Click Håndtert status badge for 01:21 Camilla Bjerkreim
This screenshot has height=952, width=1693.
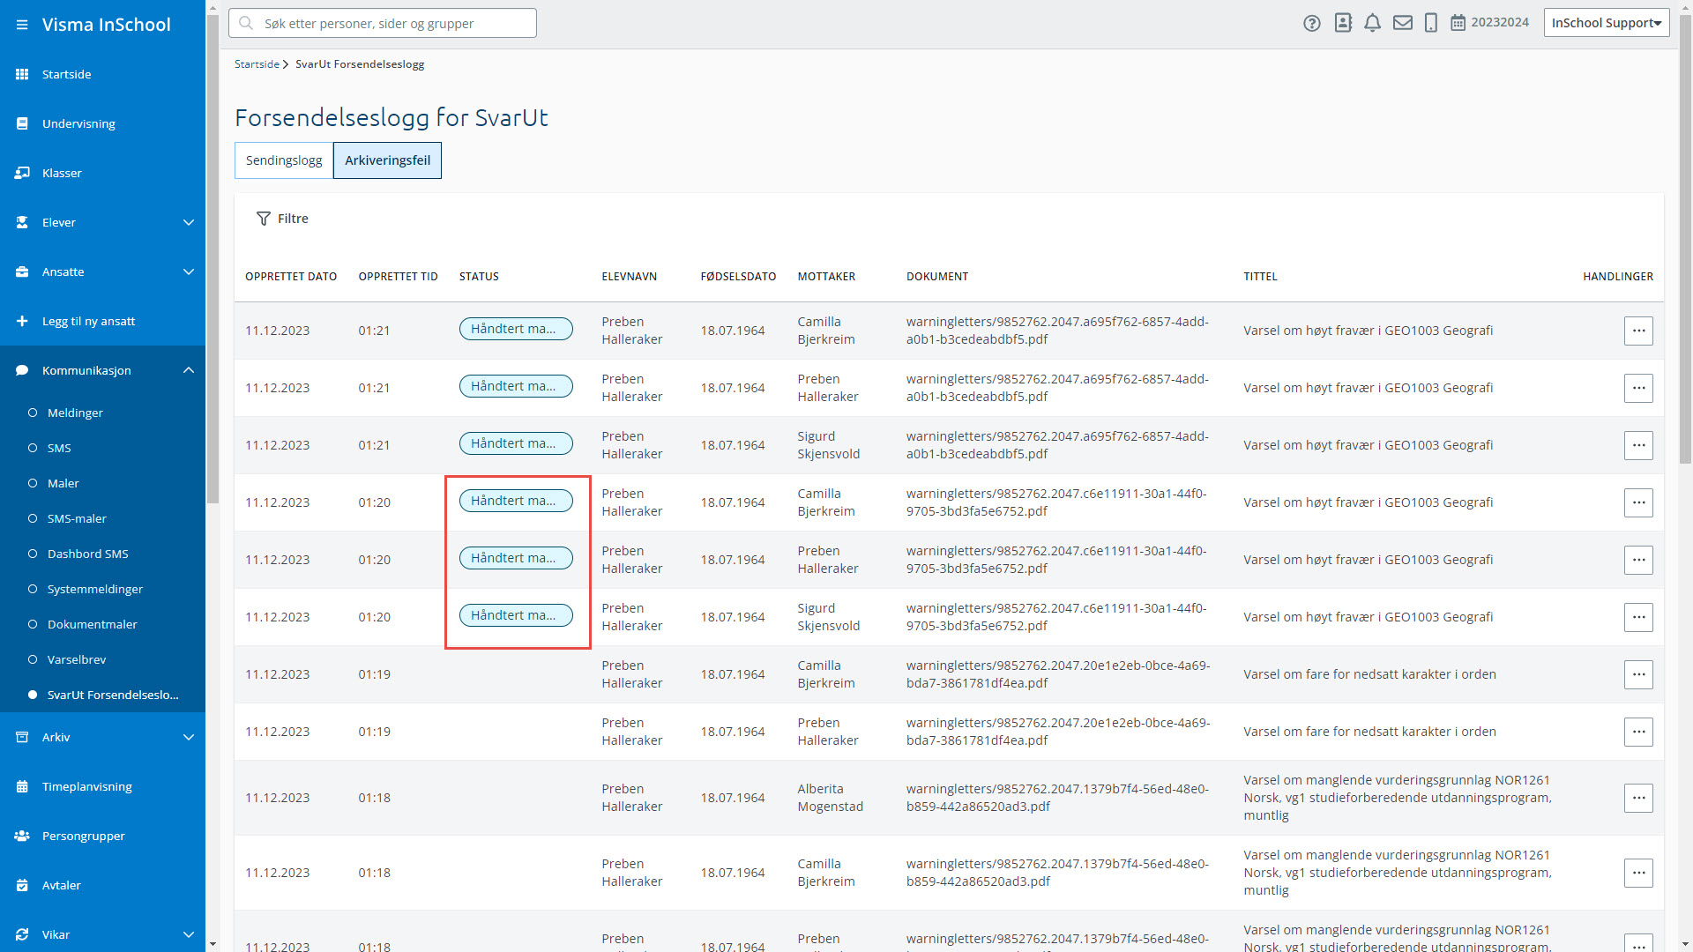coord(516,329)
